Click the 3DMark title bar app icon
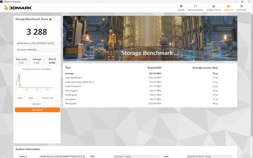This screenshot has width=253, height=158. pos(2,2)
